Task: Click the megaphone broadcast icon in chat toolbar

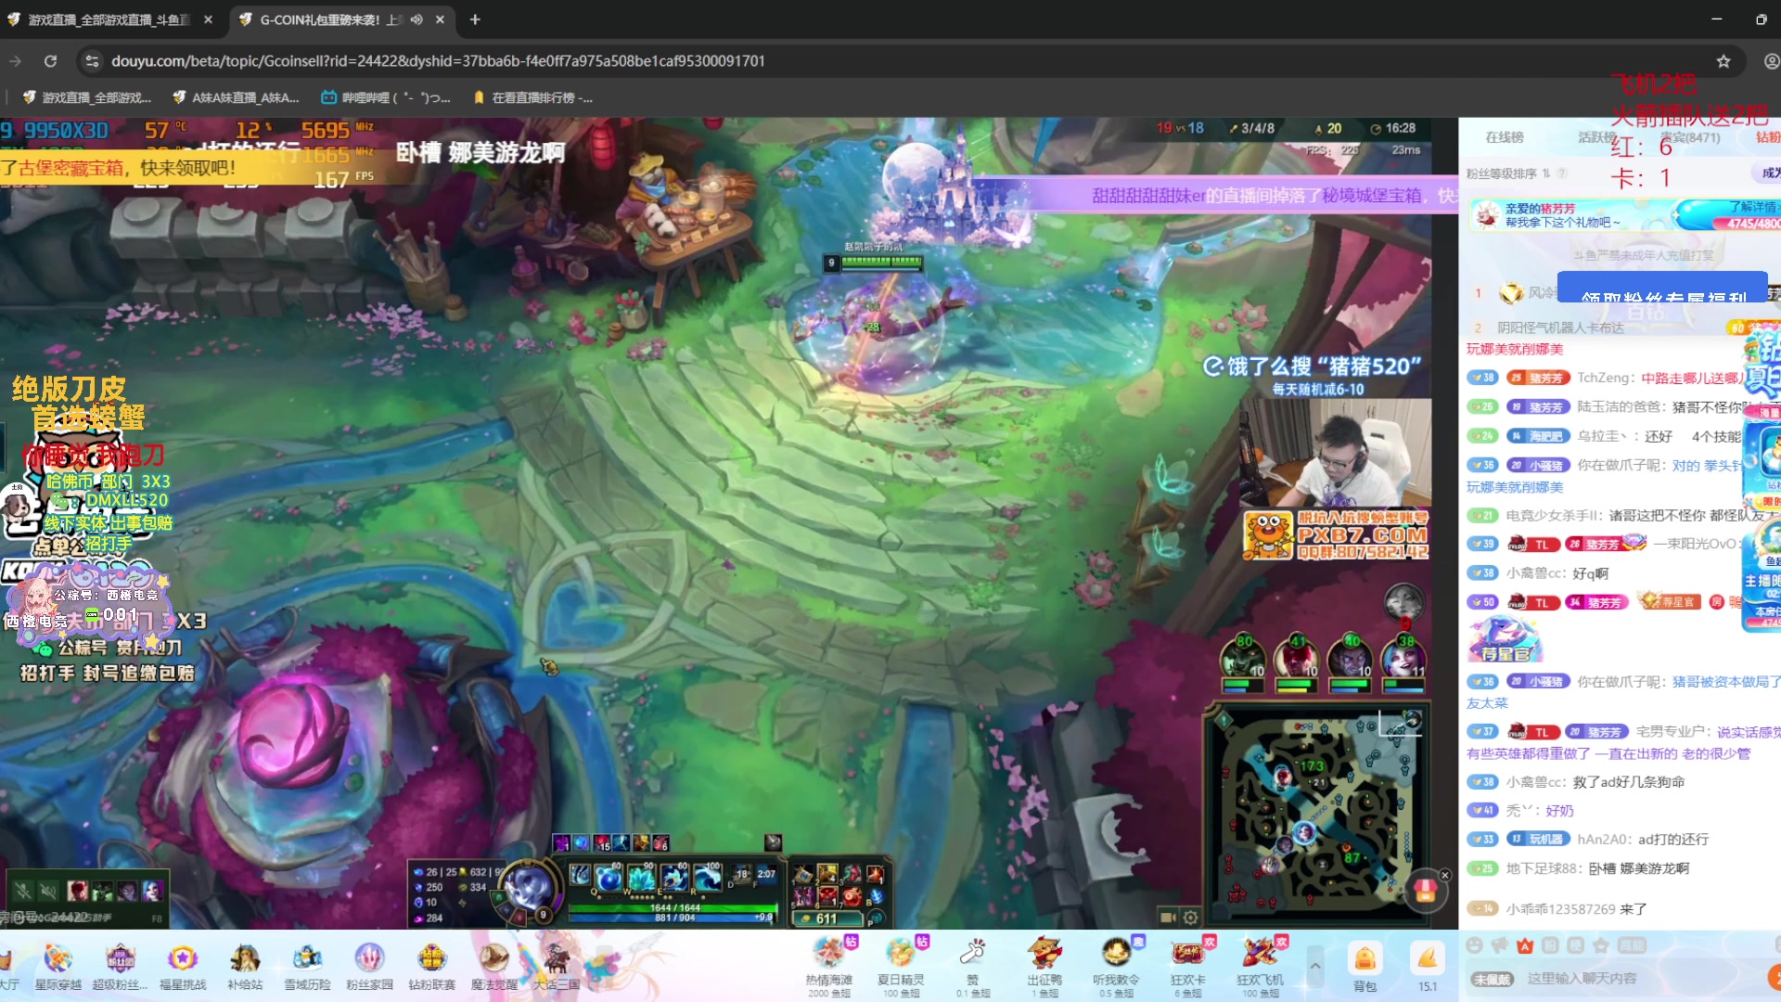Action: 1499,945
